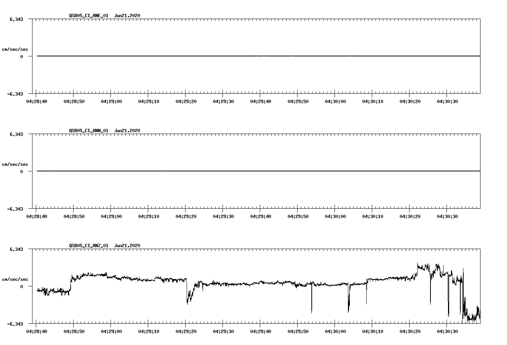Click the 04:29:30 time label under HNE plot
Screen dimensions: 507x345
click(223, 102)
